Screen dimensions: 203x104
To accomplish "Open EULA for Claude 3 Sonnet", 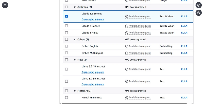I will [x=184, y=26].
